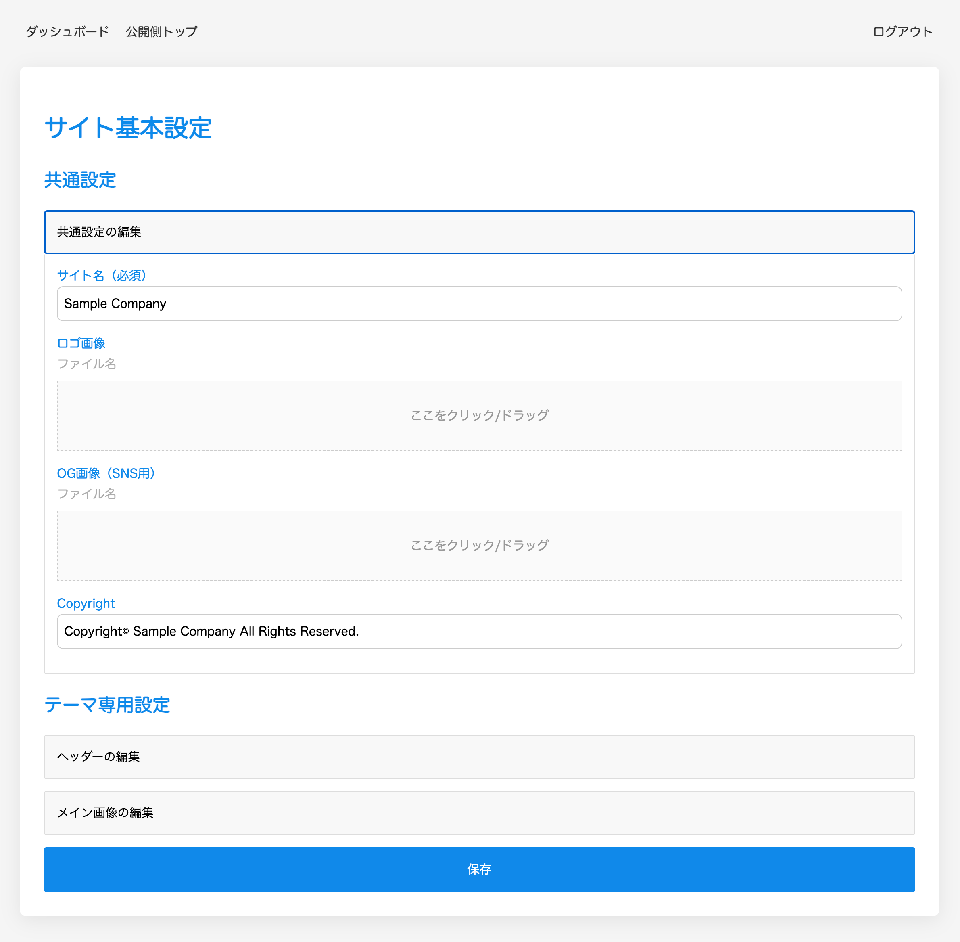
Task: Click the テーマ専用設定 section heading
Action: (107, 705)
